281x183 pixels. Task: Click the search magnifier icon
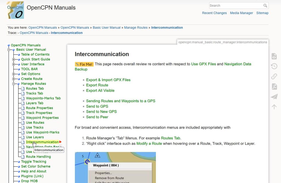pos(265,5)
